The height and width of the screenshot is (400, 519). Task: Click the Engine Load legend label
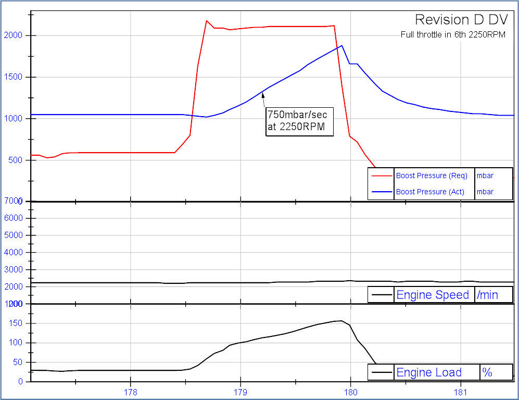click(x=428, y=372)
